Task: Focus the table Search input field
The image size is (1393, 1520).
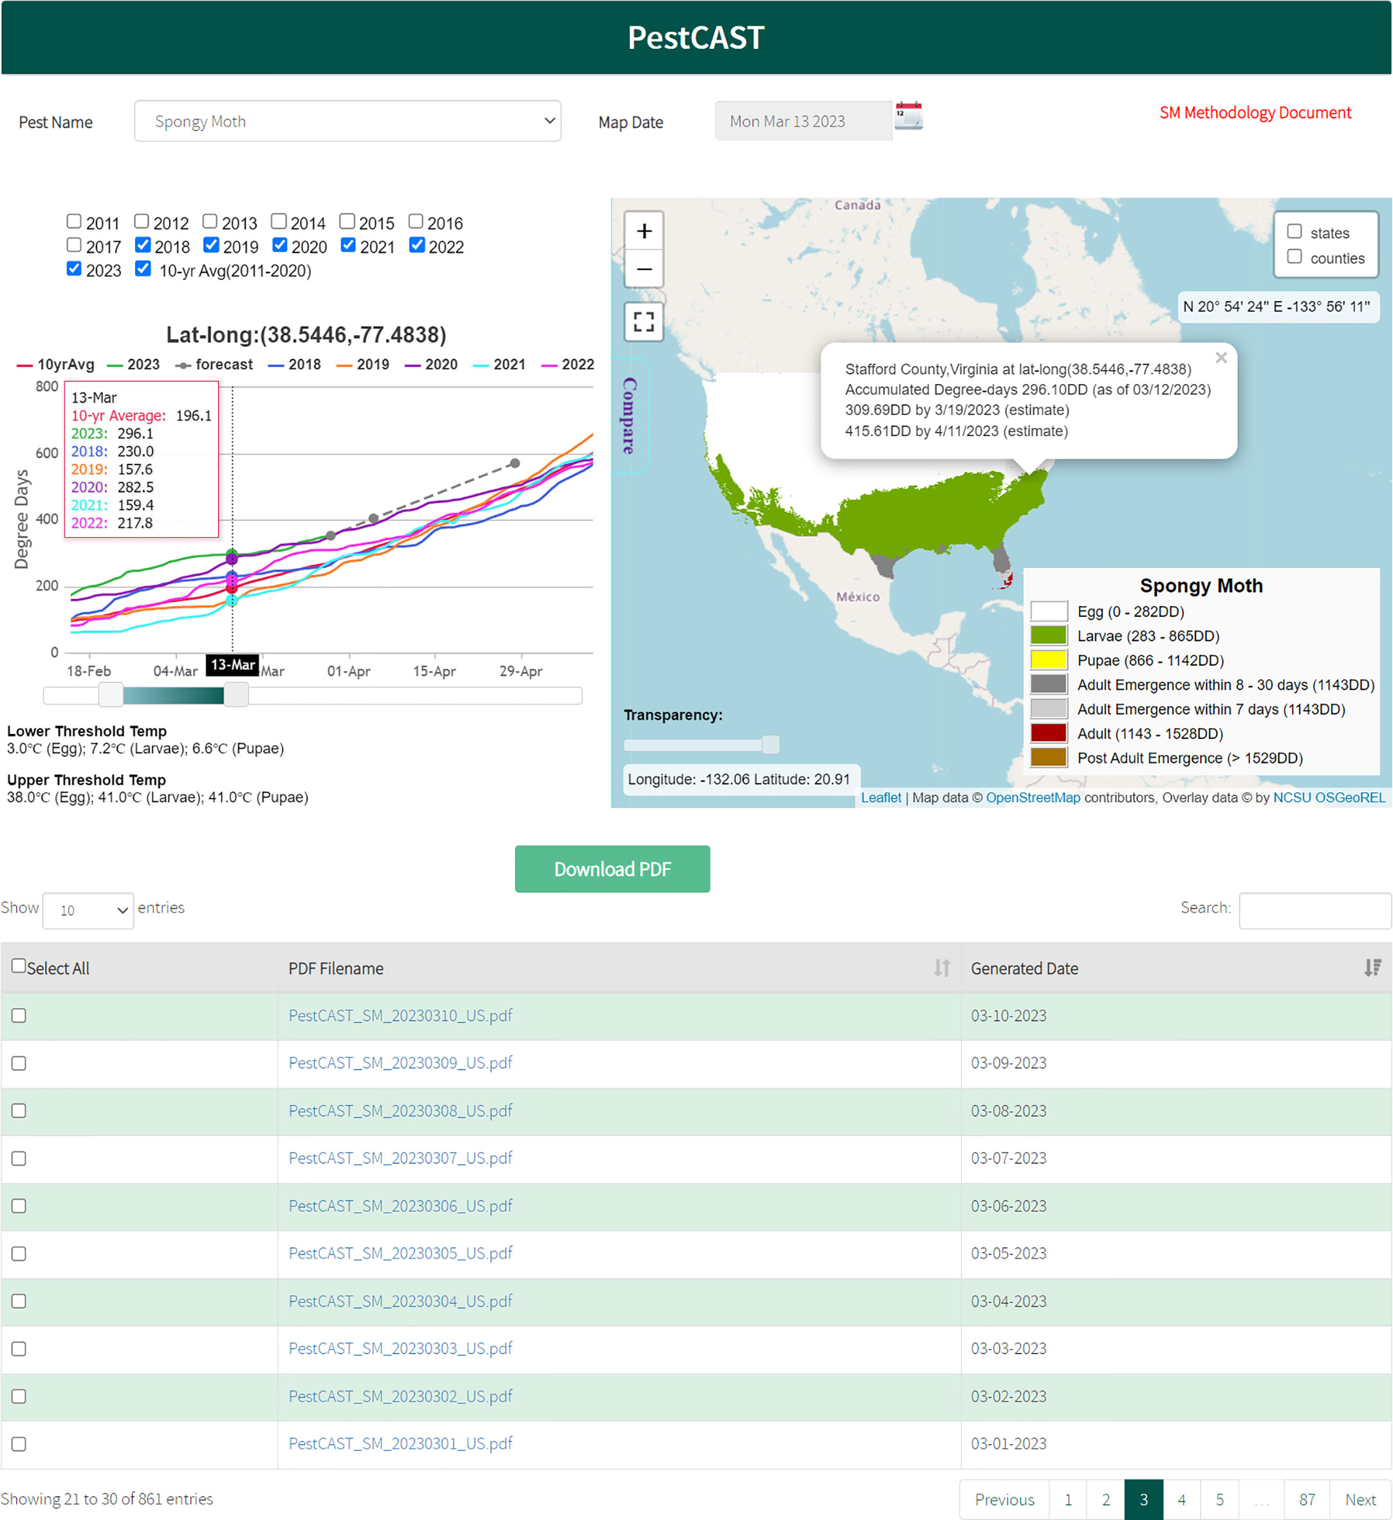Action: pyautogui.click(x=1315, y=911)
